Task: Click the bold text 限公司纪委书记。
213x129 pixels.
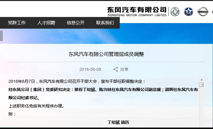Action: point(24,98)
